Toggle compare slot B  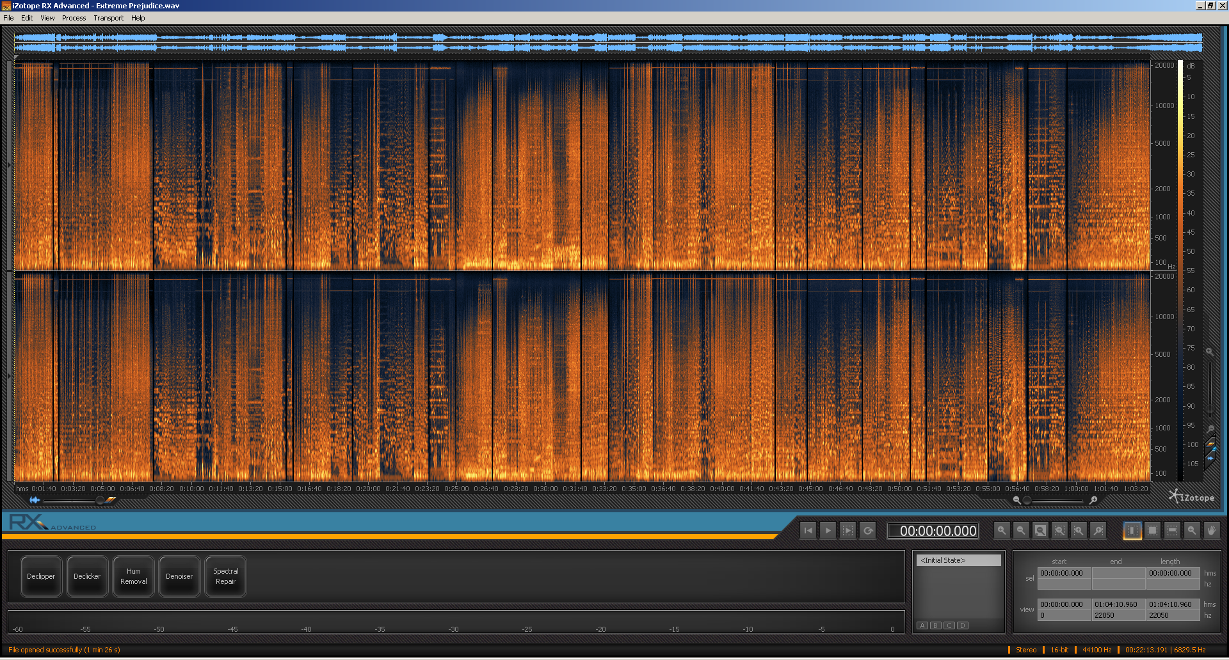(936, 625)
